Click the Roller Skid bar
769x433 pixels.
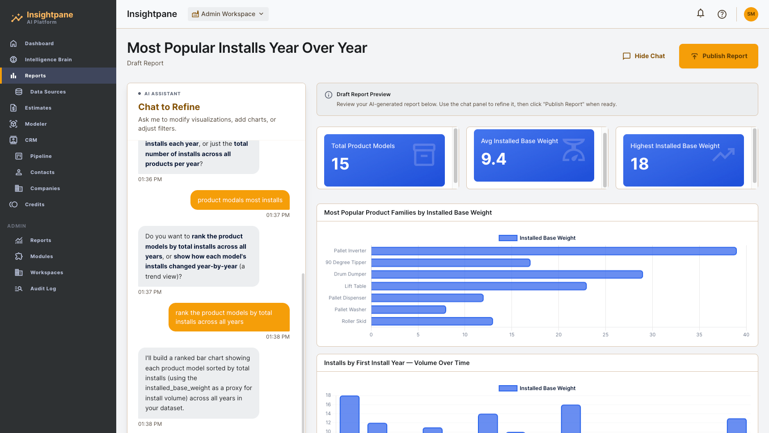click(x=432, y=321)
